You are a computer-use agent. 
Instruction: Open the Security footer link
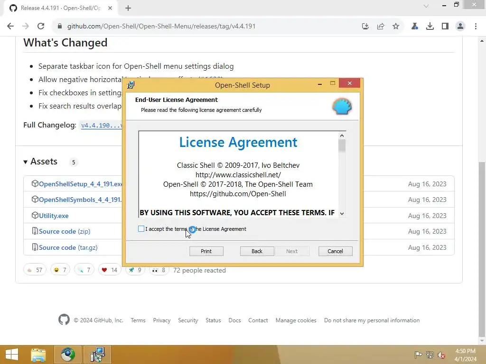point(188,320)
